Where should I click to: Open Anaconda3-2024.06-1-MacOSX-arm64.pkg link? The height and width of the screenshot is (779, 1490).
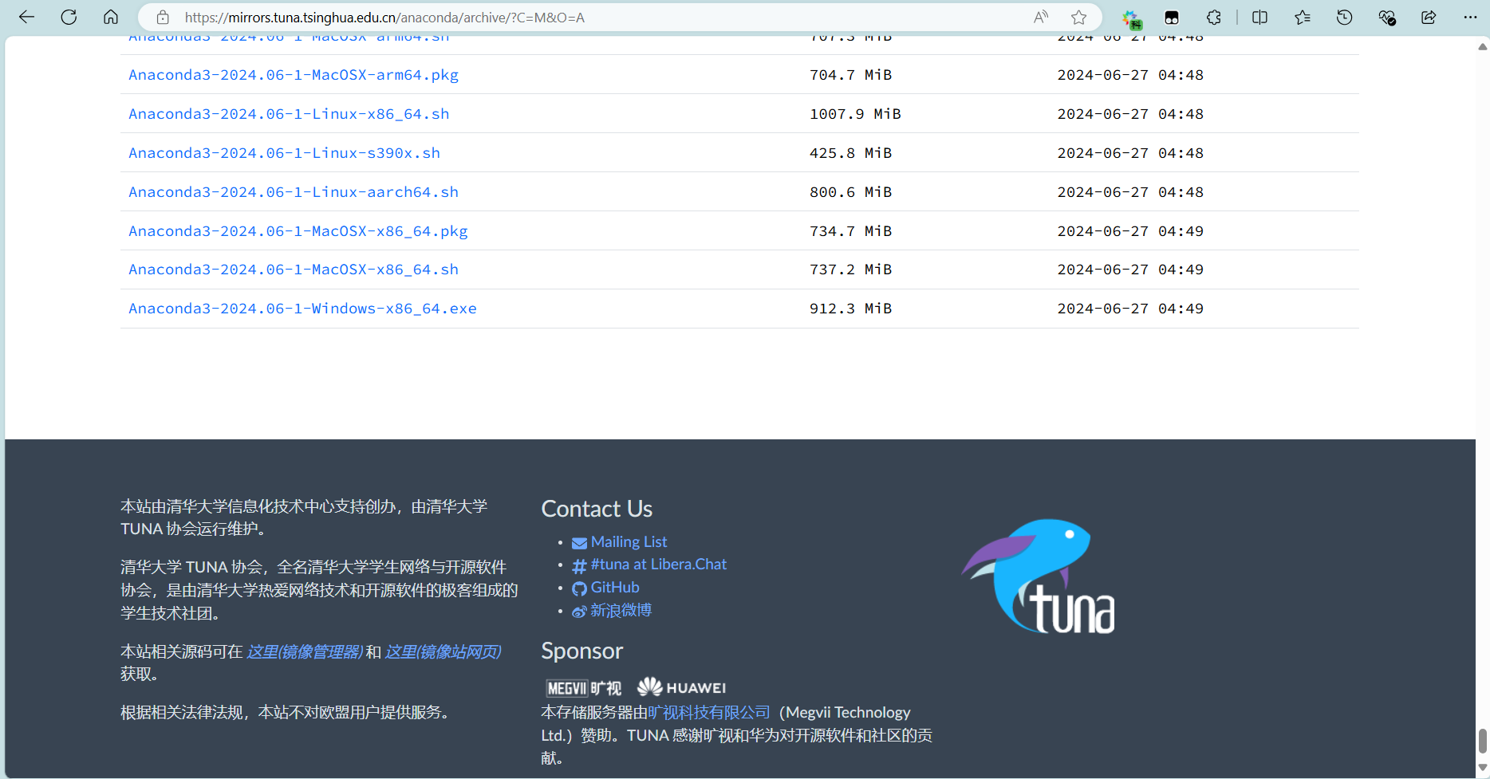coord(294,75)
